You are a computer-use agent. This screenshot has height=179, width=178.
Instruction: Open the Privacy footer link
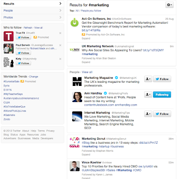[50, 131]
